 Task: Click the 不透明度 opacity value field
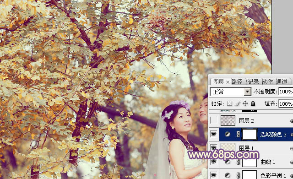[286, 92]
